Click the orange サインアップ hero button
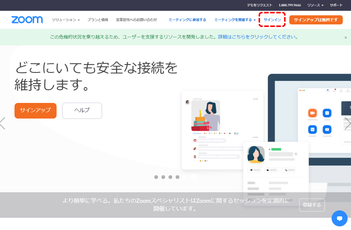 click(35, 110)
